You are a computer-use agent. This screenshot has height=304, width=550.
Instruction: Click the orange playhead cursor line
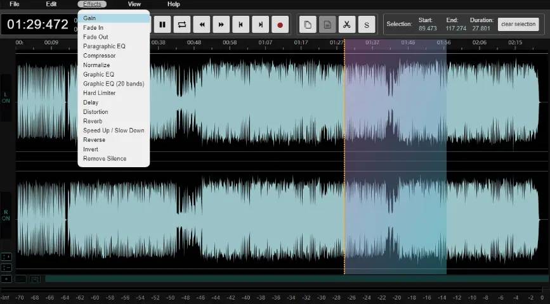344,156
